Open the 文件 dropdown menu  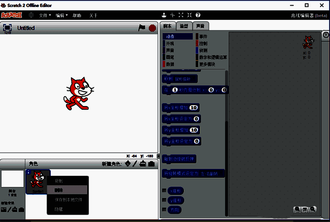45,15
